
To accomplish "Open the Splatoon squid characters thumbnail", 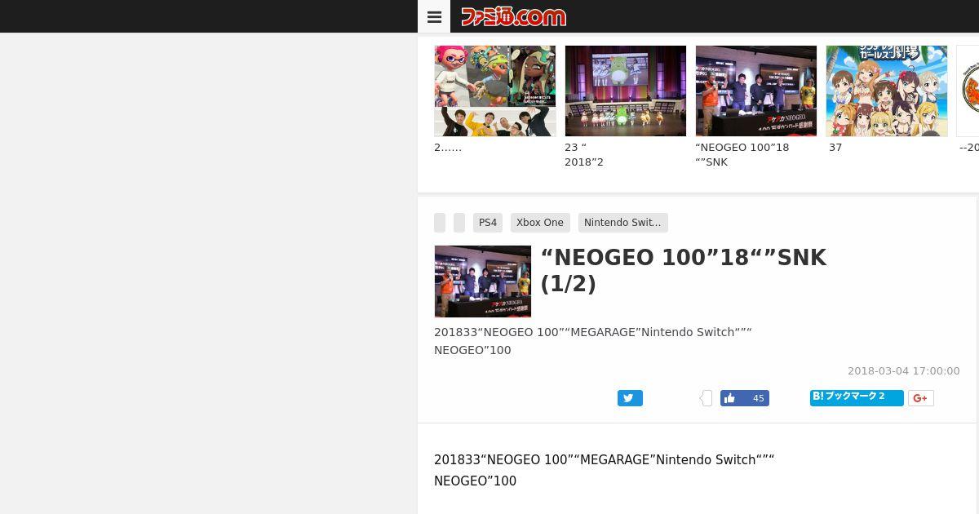I will tap(495, 91).
